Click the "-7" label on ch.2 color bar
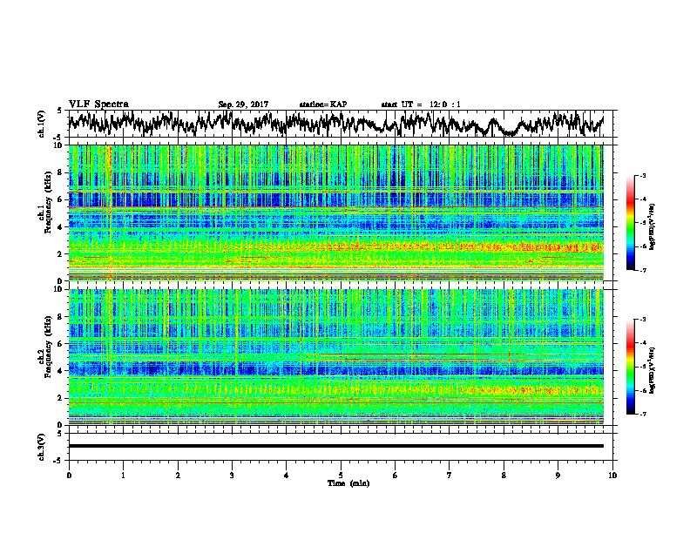The image size is (690, 533). [x=642, y=415]
